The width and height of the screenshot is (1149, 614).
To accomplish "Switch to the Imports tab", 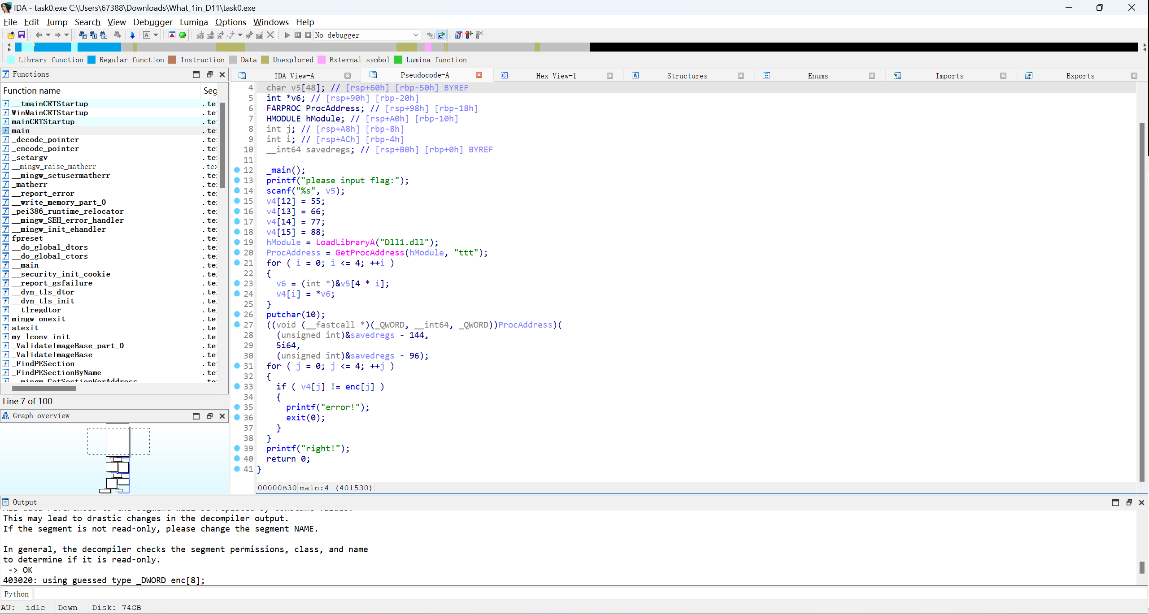I will [x=949, y=76].
